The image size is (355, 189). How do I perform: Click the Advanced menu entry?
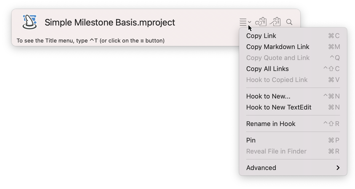[x=261, y=168]
